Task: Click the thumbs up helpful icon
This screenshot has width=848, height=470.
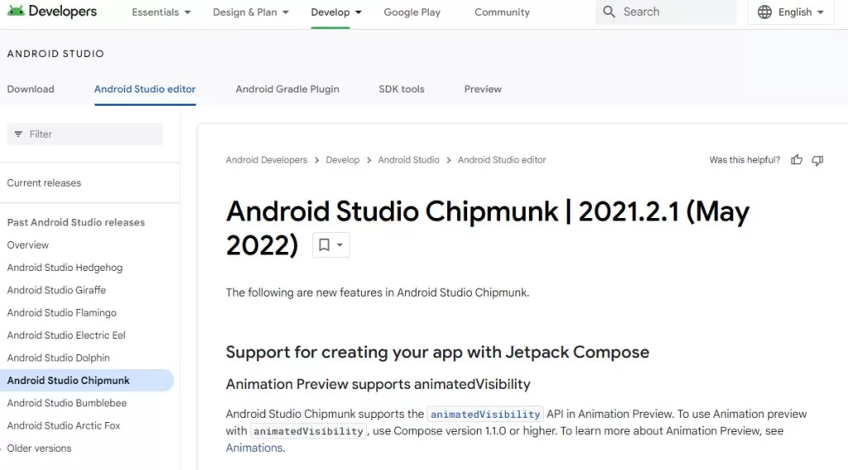Action: [x=797, y=160]
